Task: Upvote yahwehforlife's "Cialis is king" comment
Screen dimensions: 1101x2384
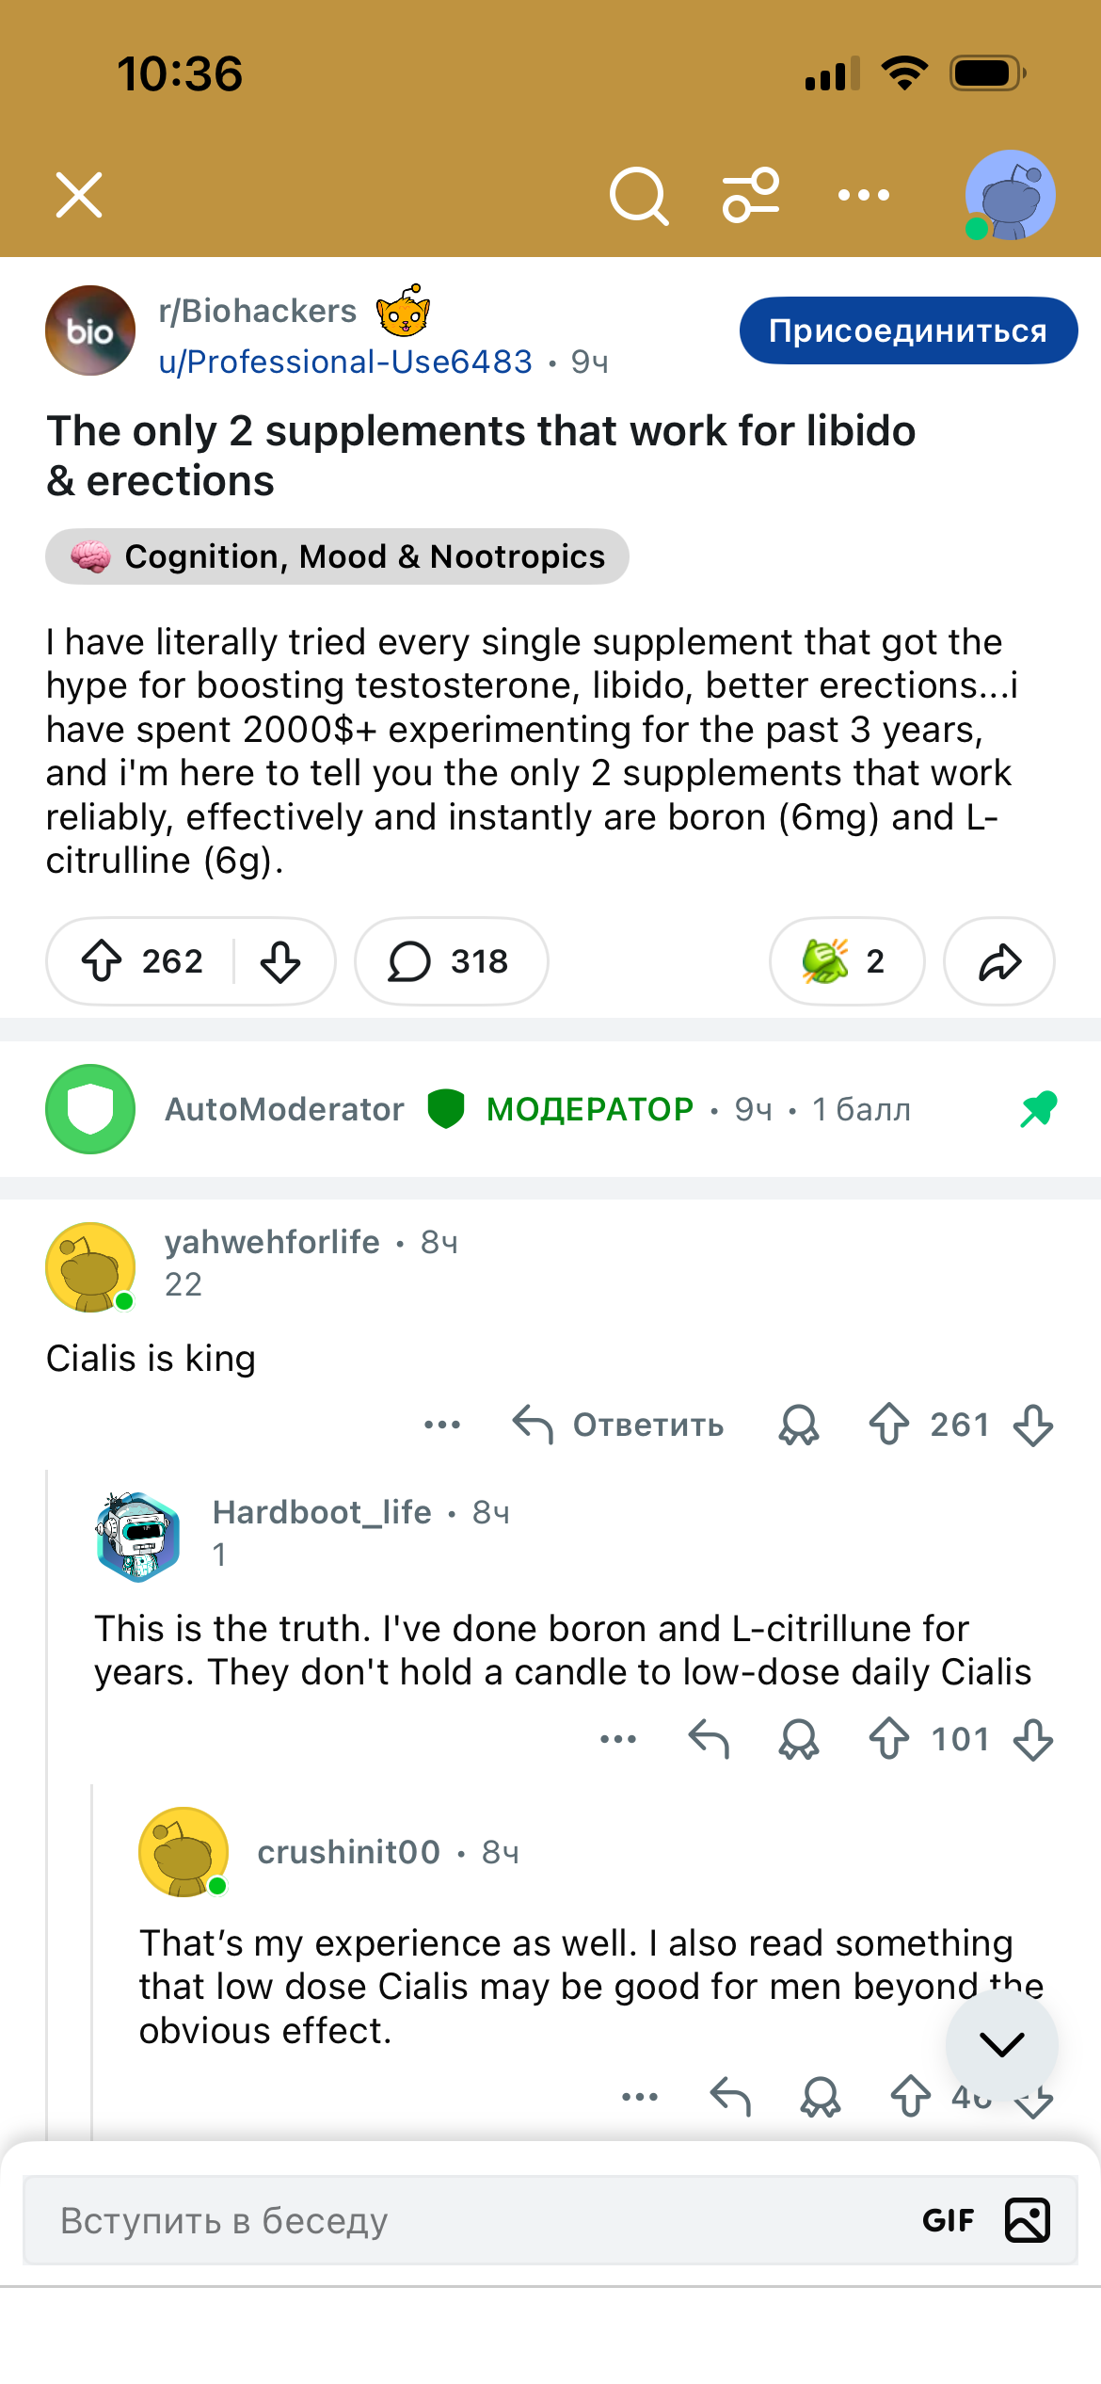Action: coord(889,1425)
